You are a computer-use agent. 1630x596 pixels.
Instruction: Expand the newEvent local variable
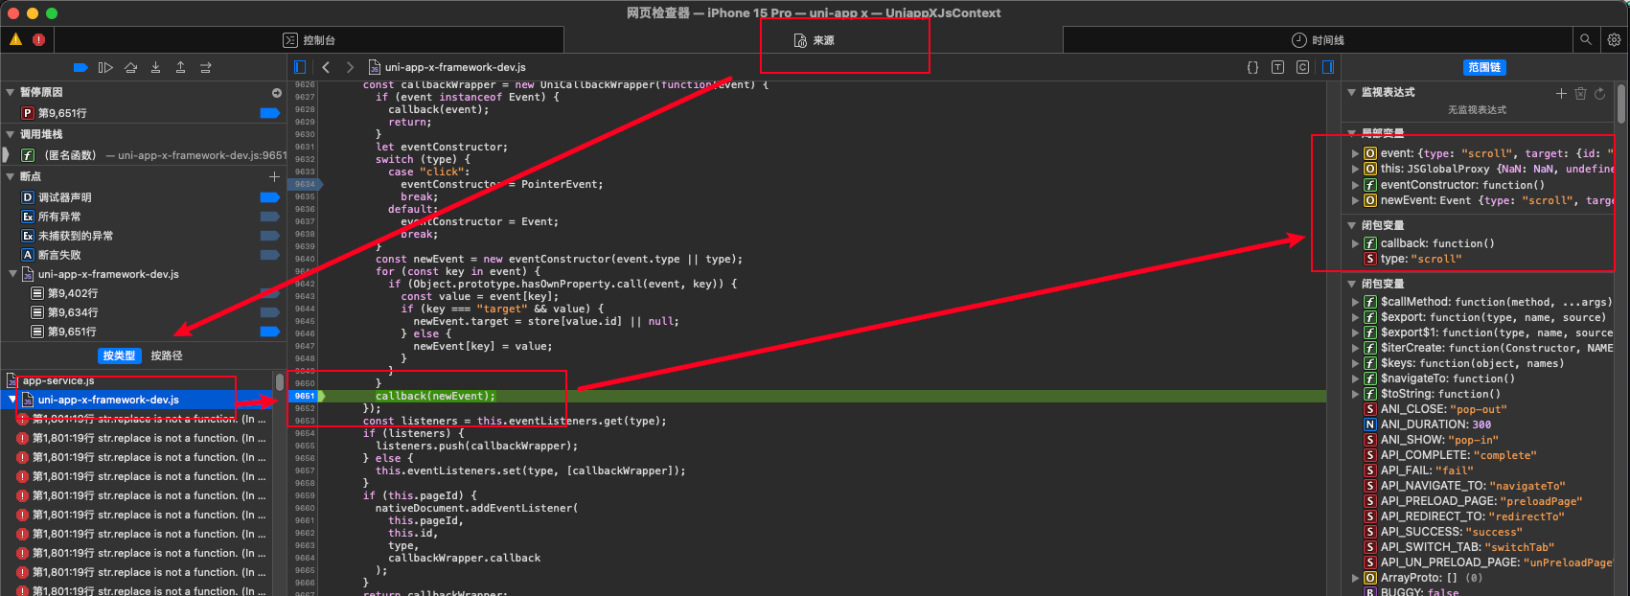[1355, 200]
